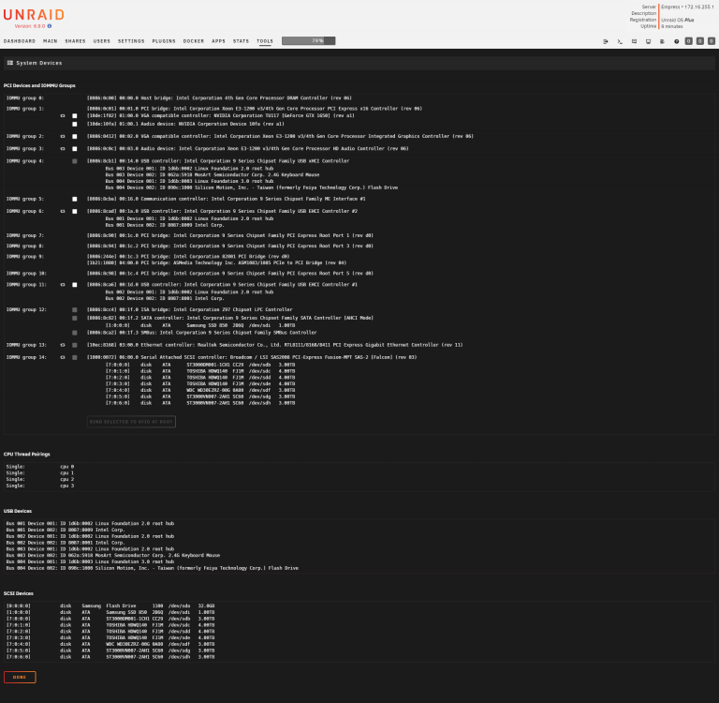This screenshot has width=719, height=703.
Task: Click the 'SCSI Devices' section heading
Action: coord(19,593)
